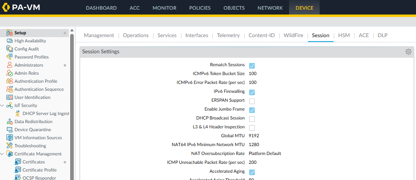Image resolution: width=416 pixels, height=180 pixels.
Task: Toggle the DHCP Broadcast Session checkbox
Action: 252,119
